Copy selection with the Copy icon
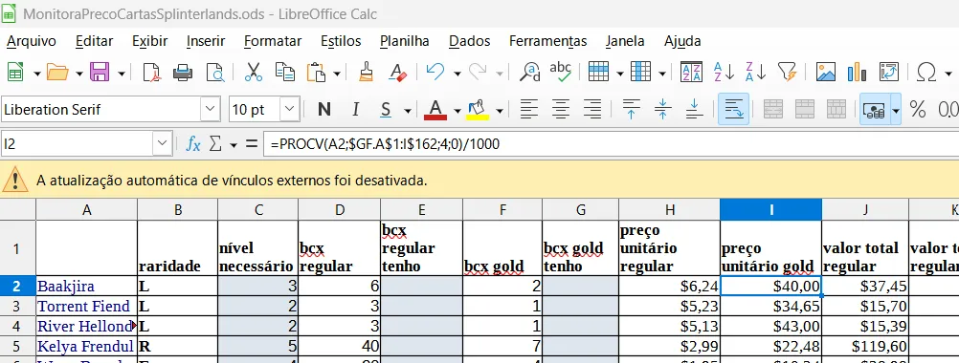 [285, 73]
